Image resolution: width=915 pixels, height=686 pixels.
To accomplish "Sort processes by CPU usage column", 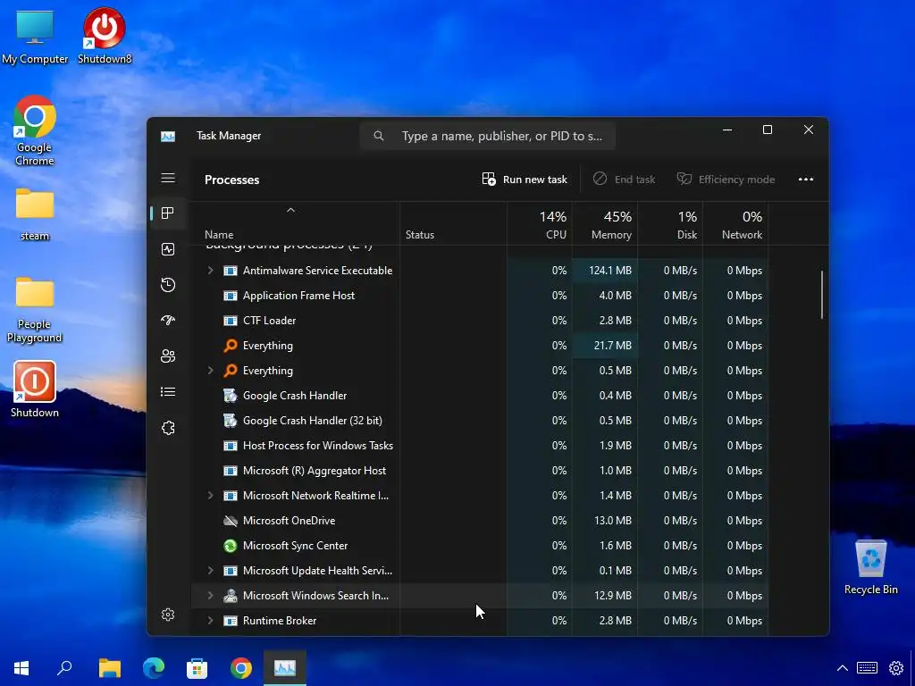I will pyautogui.click(x=540, y=224).
